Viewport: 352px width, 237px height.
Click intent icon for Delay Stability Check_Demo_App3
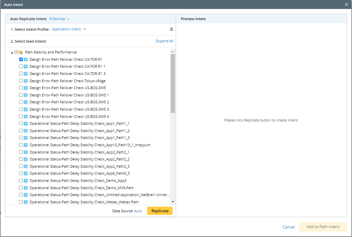click(x=25, y=181)
